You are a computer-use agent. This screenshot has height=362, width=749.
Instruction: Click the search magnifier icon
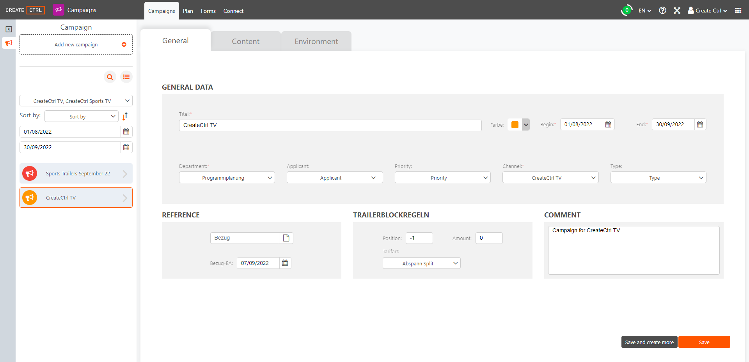(110, 77)
